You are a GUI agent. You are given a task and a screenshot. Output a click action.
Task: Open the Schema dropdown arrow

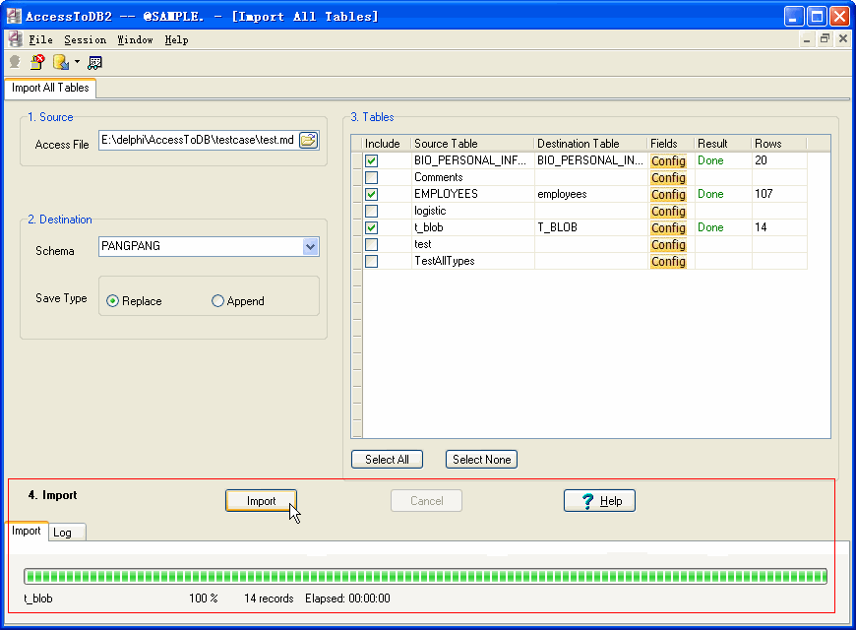(x=310, y=246)
